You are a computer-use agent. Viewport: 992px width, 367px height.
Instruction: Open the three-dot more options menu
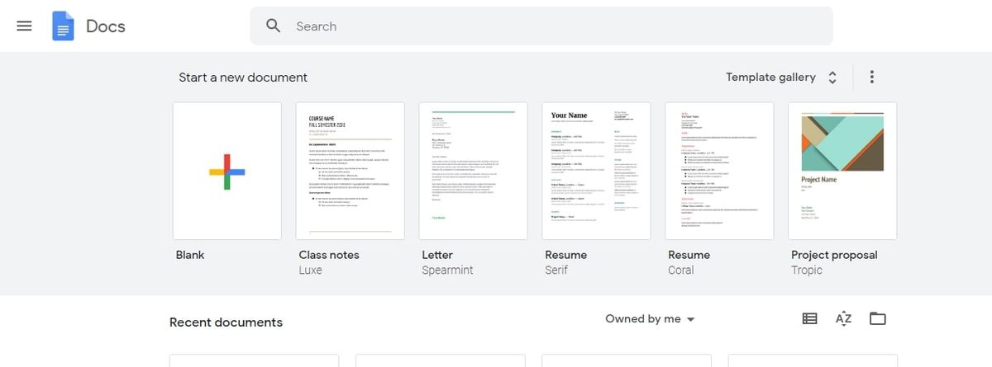coord(871,78)
